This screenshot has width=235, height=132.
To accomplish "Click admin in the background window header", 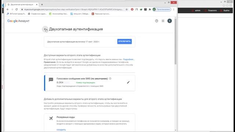I will coord(196,11).
